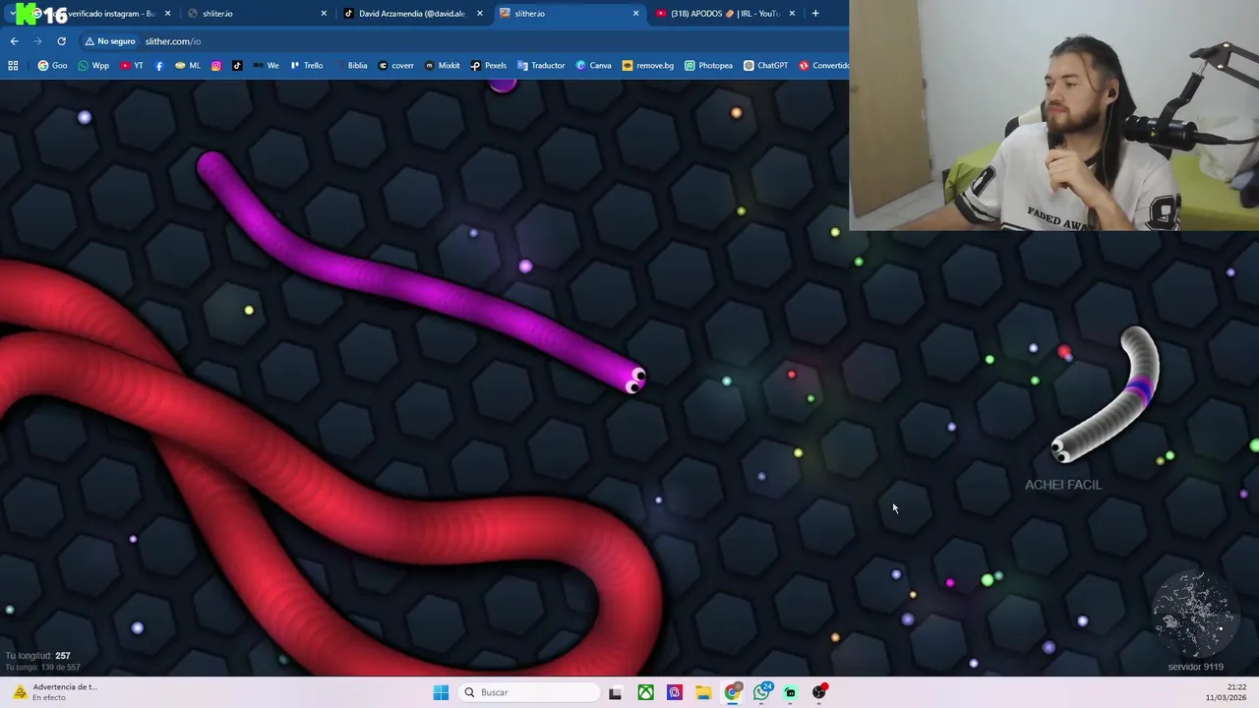Open the Goo Google bookmark
The width and height of the screenshot is (1259, 708).
pyautogui.click(x=52, y=66)
